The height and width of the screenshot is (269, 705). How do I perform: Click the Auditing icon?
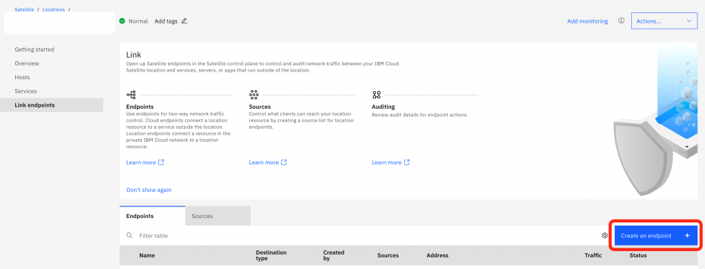[377, 95]
